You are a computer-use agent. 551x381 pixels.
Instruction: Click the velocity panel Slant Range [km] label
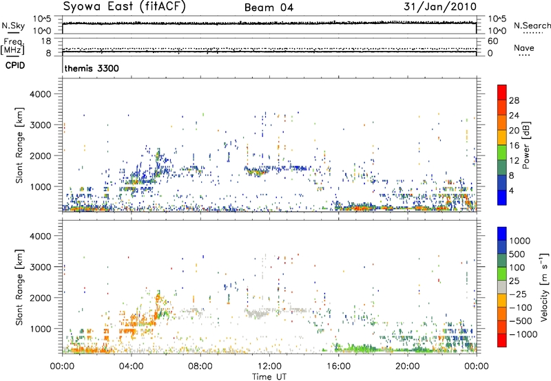point(19,287)
